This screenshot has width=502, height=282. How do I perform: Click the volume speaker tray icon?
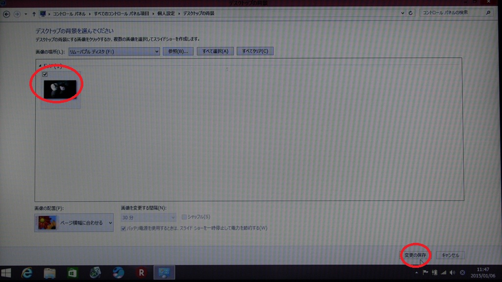point(452,272)
